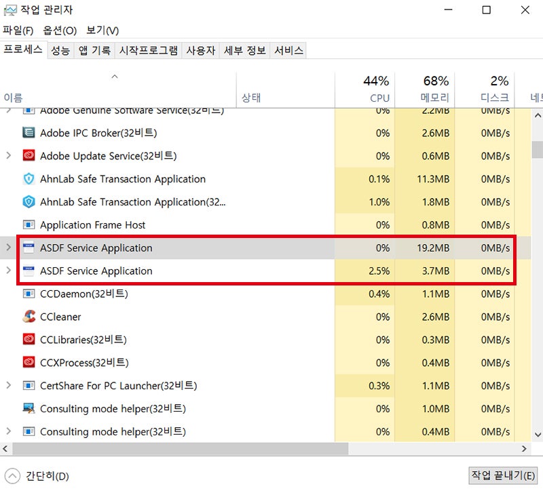543x495 pixels.
Task: Click the 19.2MB memory value
Action: [433, 248]
